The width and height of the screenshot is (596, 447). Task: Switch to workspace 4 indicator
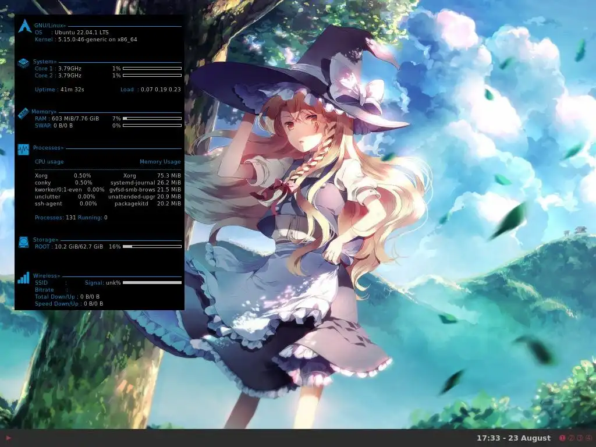point(588,438)
